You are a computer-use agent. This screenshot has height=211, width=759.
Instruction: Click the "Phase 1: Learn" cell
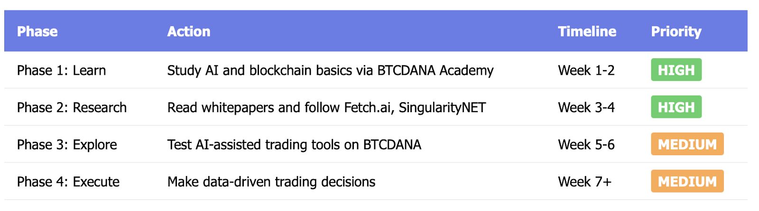(62, 70)
